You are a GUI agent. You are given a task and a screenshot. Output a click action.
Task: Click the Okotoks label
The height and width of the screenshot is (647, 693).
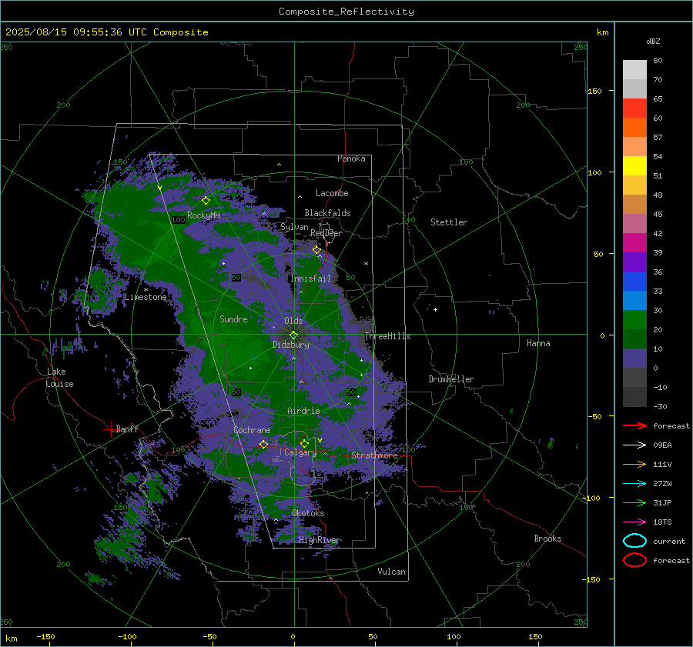(308, 513)
